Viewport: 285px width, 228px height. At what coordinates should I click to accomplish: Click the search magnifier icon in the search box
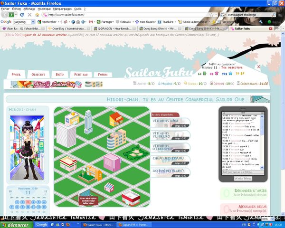(274, 15)
